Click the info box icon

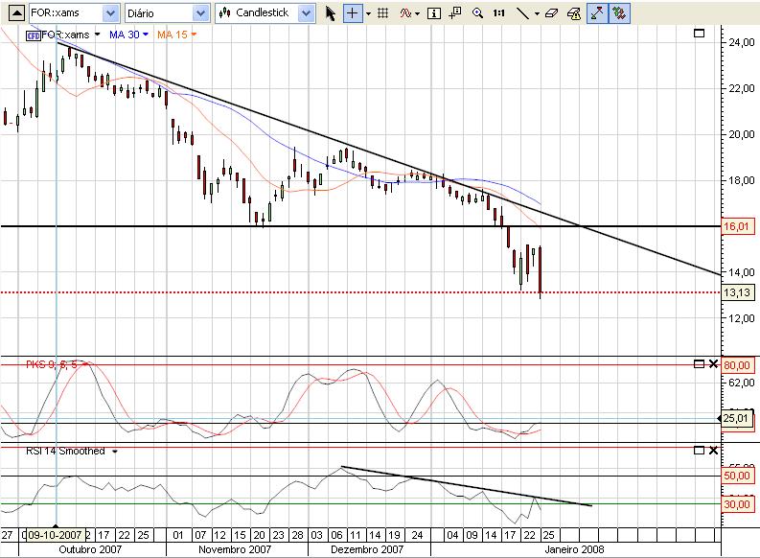click(x=434, y=13)
